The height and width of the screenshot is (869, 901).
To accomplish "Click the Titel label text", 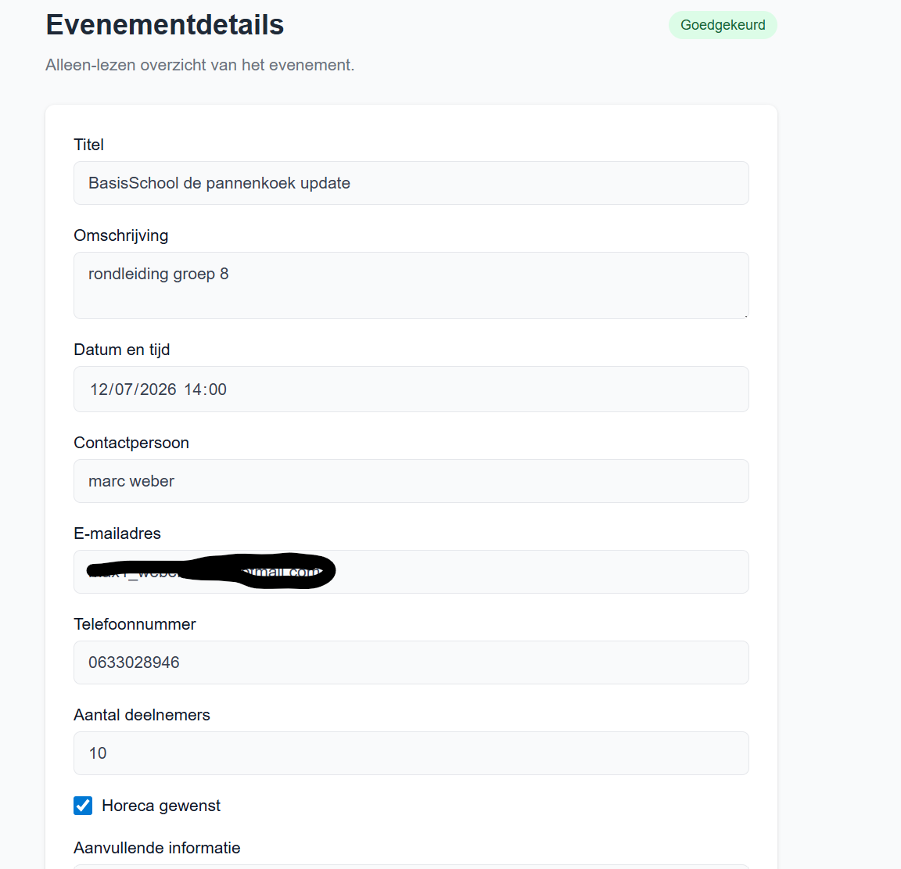I will 88,145.
